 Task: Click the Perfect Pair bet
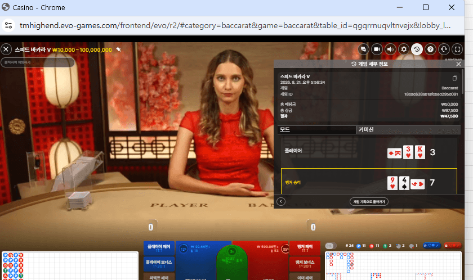point(159,277)
